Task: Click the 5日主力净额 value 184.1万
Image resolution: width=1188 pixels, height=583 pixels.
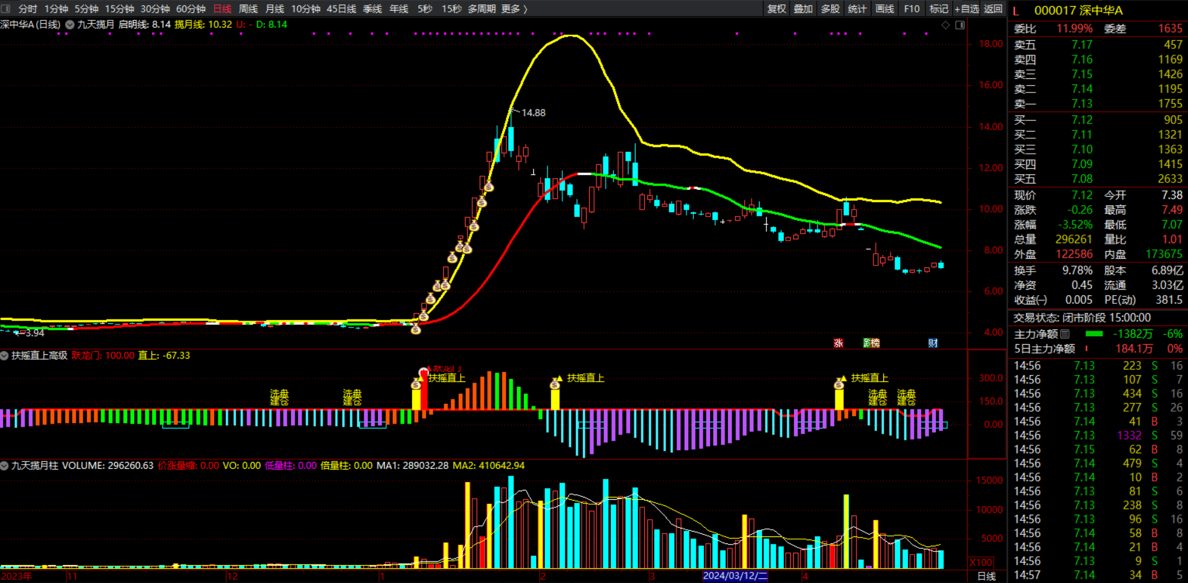Action: pos(1134,349)
